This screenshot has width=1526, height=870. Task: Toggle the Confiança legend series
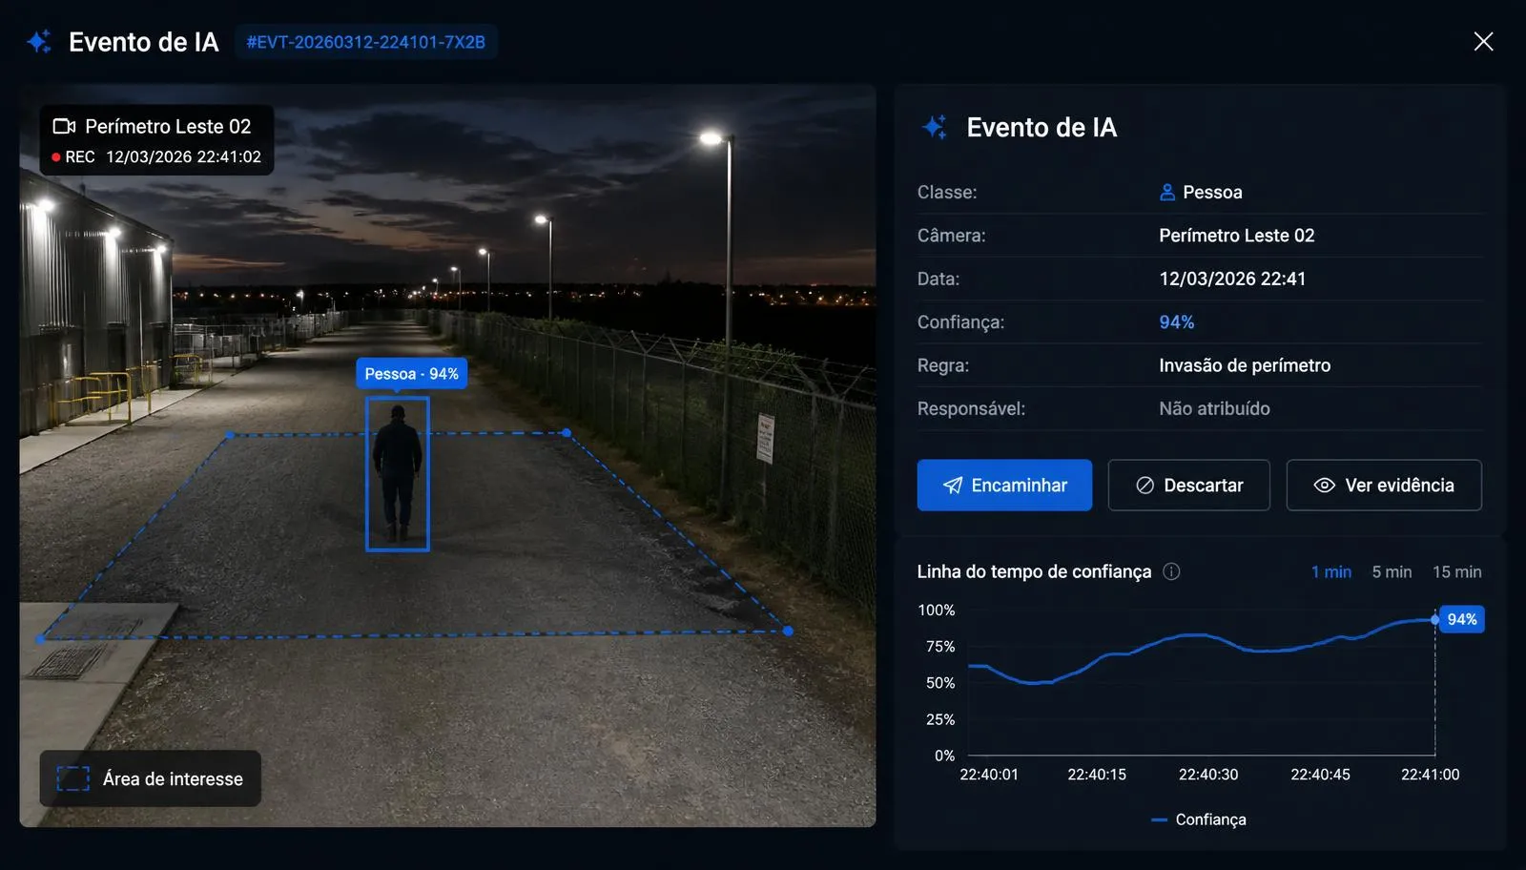(1199, 819)
